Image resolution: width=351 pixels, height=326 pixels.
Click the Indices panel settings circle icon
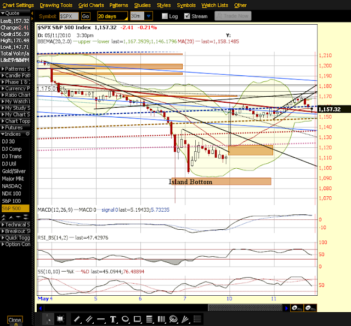(27, 134)
